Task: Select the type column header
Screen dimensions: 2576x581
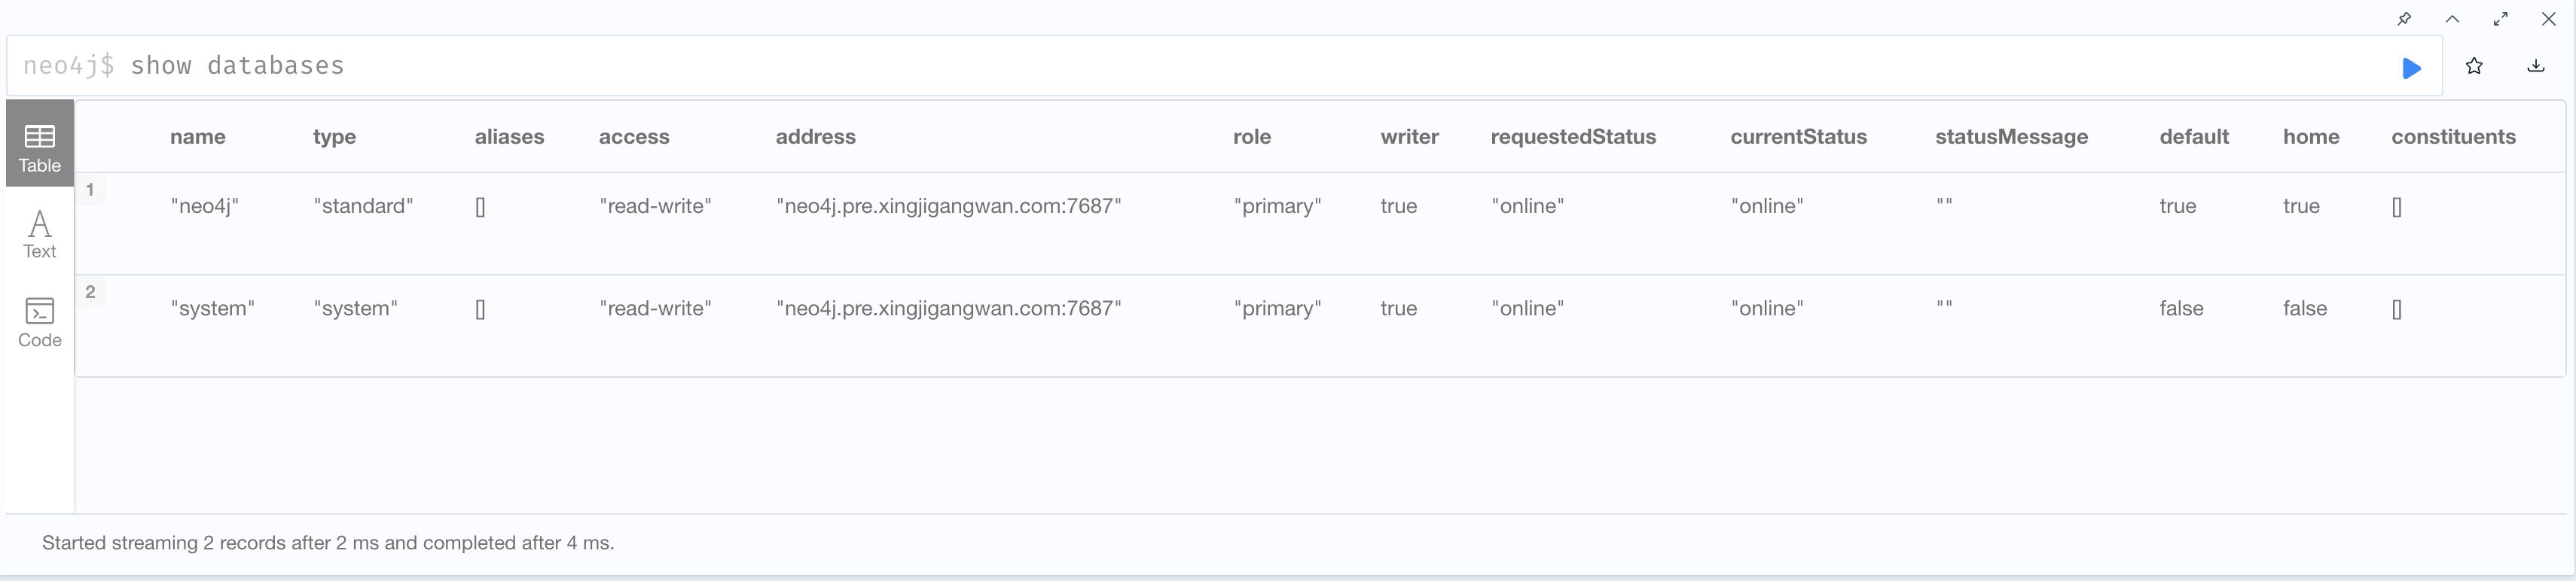Action: [x=334, y=137]
